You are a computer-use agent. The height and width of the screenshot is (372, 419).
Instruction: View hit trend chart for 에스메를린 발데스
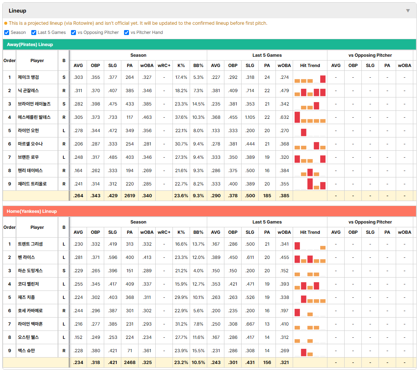click(310, 117)
